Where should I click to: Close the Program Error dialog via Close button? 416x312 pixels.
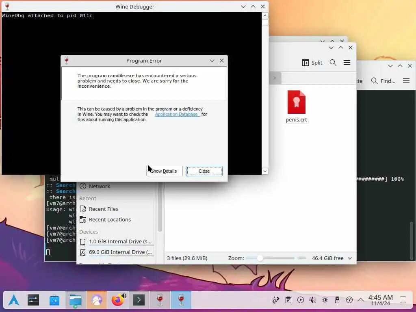tap(204, 171)
